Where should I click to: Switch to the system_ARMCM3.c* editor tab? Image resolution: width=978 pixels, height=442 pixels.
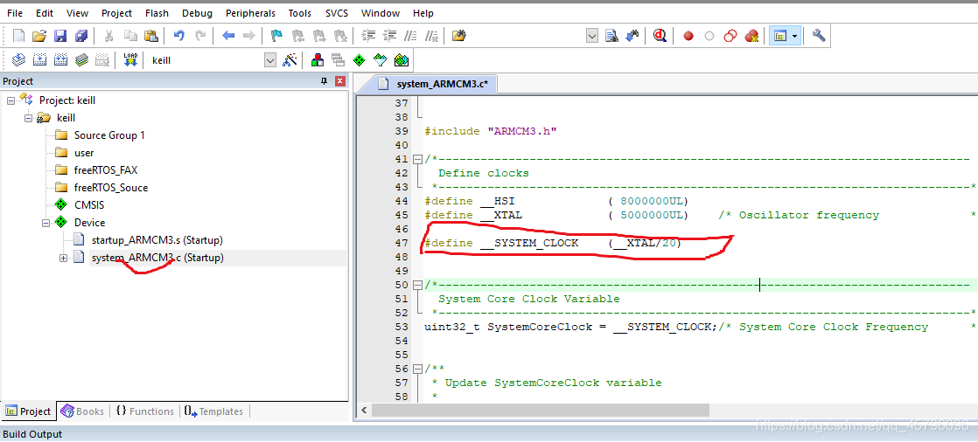pos(436,84)
